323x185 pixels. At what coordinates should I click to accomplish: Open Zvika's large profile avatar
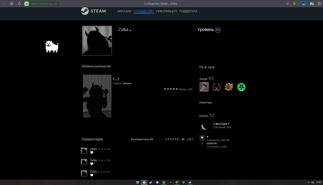[97, 41]
